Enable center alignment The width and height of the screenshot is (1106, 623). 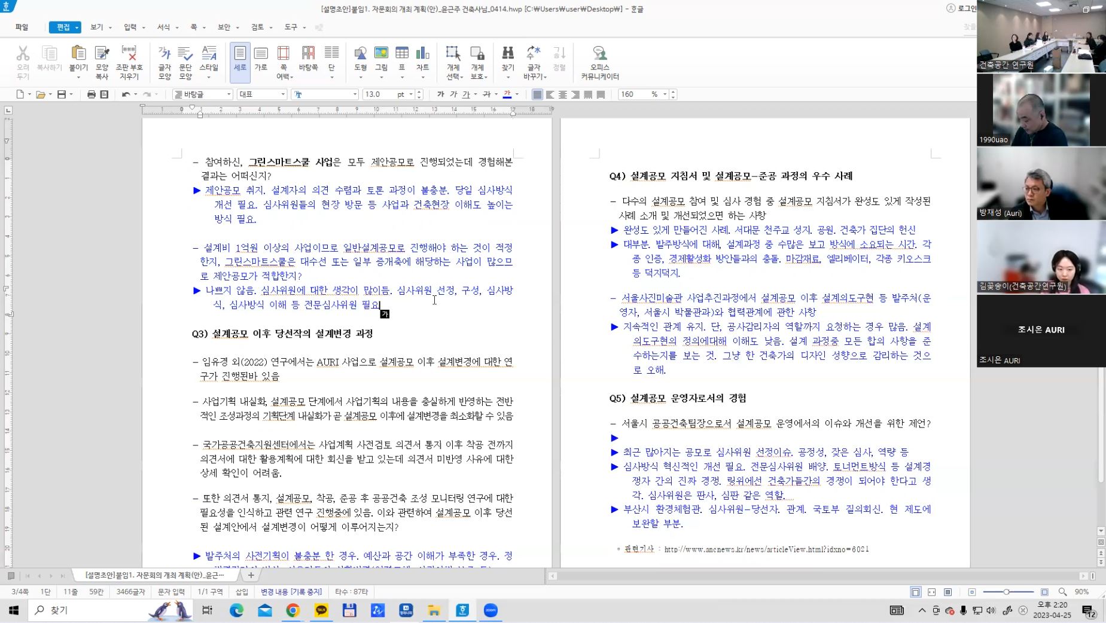tap(563, 94)
